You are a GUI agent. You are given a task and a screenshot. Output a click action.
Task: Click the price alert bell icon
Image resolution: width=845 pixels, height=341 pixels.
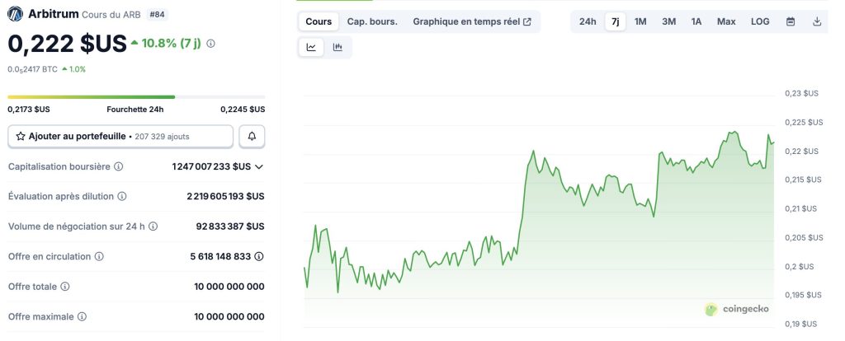252,136
